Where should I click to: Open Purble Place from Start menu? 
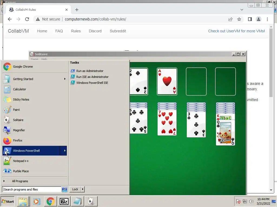pyautogui.click(x=35, y=171)
